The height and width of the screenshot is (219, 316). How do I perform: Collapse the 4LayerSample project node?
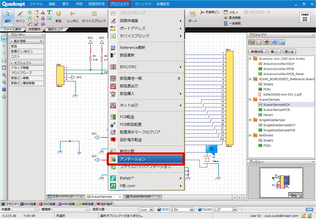click(x=250, y=100)
